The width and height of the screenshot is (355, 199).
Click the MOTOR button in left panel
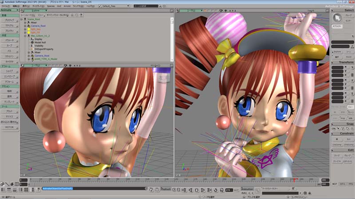9,127
